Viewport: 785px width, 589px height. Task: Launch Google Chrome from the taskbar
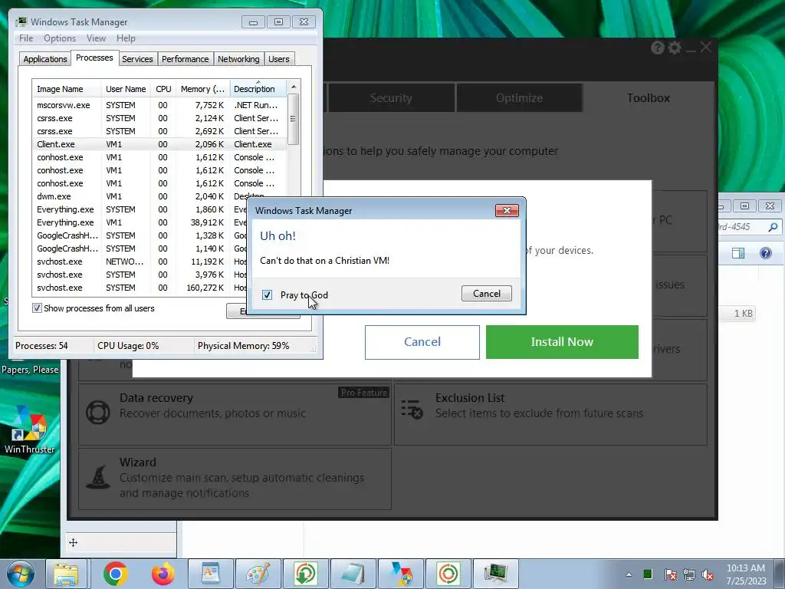tap(116, 574)
